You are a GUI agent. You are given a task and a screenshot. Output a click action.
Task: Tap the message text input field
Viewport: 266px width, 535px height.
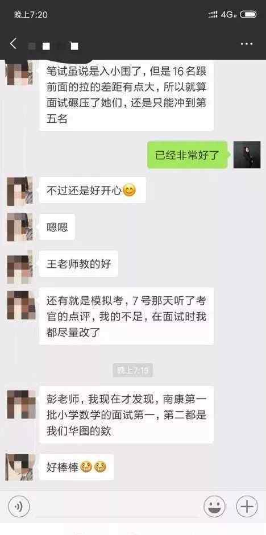117,507
